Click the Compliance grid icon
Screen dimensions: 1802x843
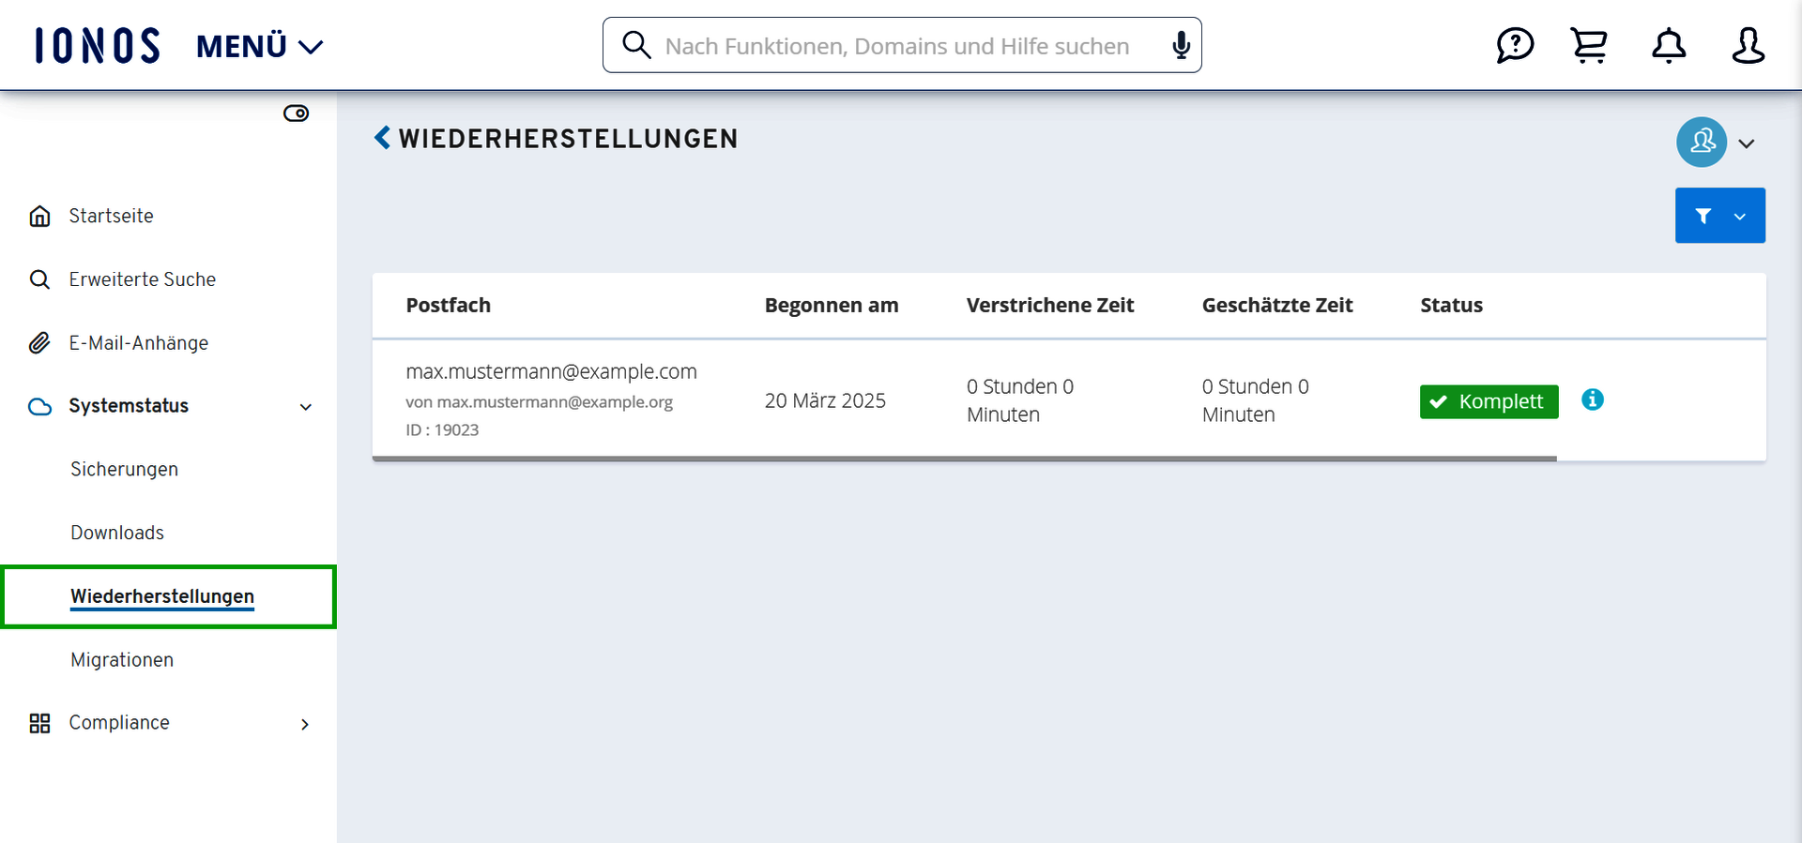[39, 723]
